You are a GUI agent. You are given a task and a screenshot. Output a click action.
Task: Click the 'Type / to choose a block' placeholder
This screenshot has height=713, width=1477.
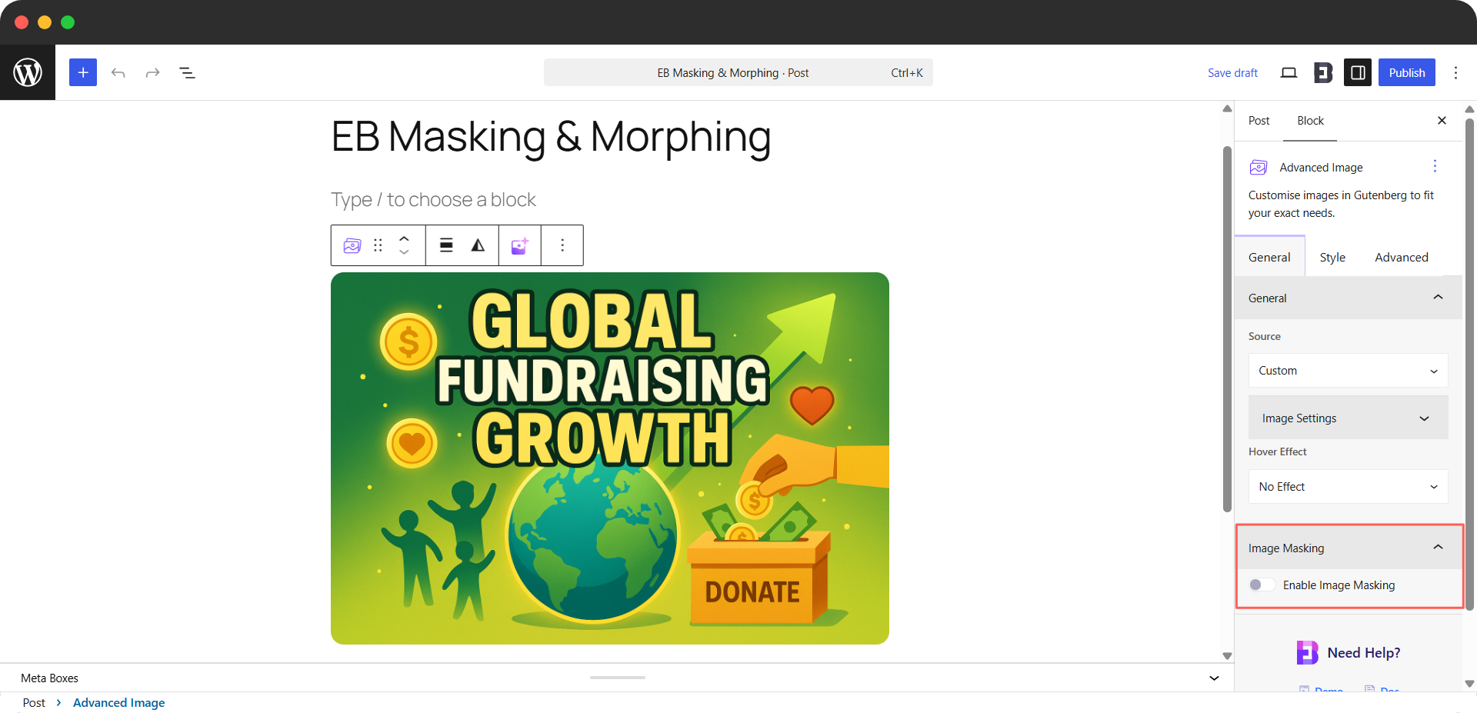pyautogui.click(x=433, y=200)
